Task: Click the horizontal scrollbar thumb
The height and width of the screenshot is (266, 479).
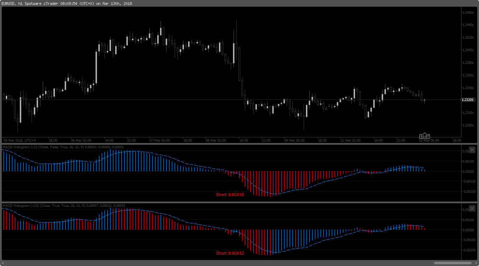Action: pos(453,263)
